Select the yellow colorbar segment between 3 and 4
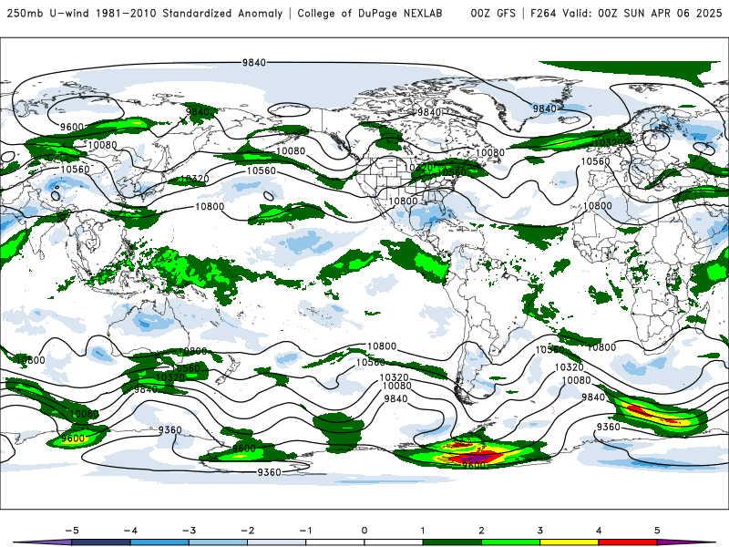 tap(569, 542)
